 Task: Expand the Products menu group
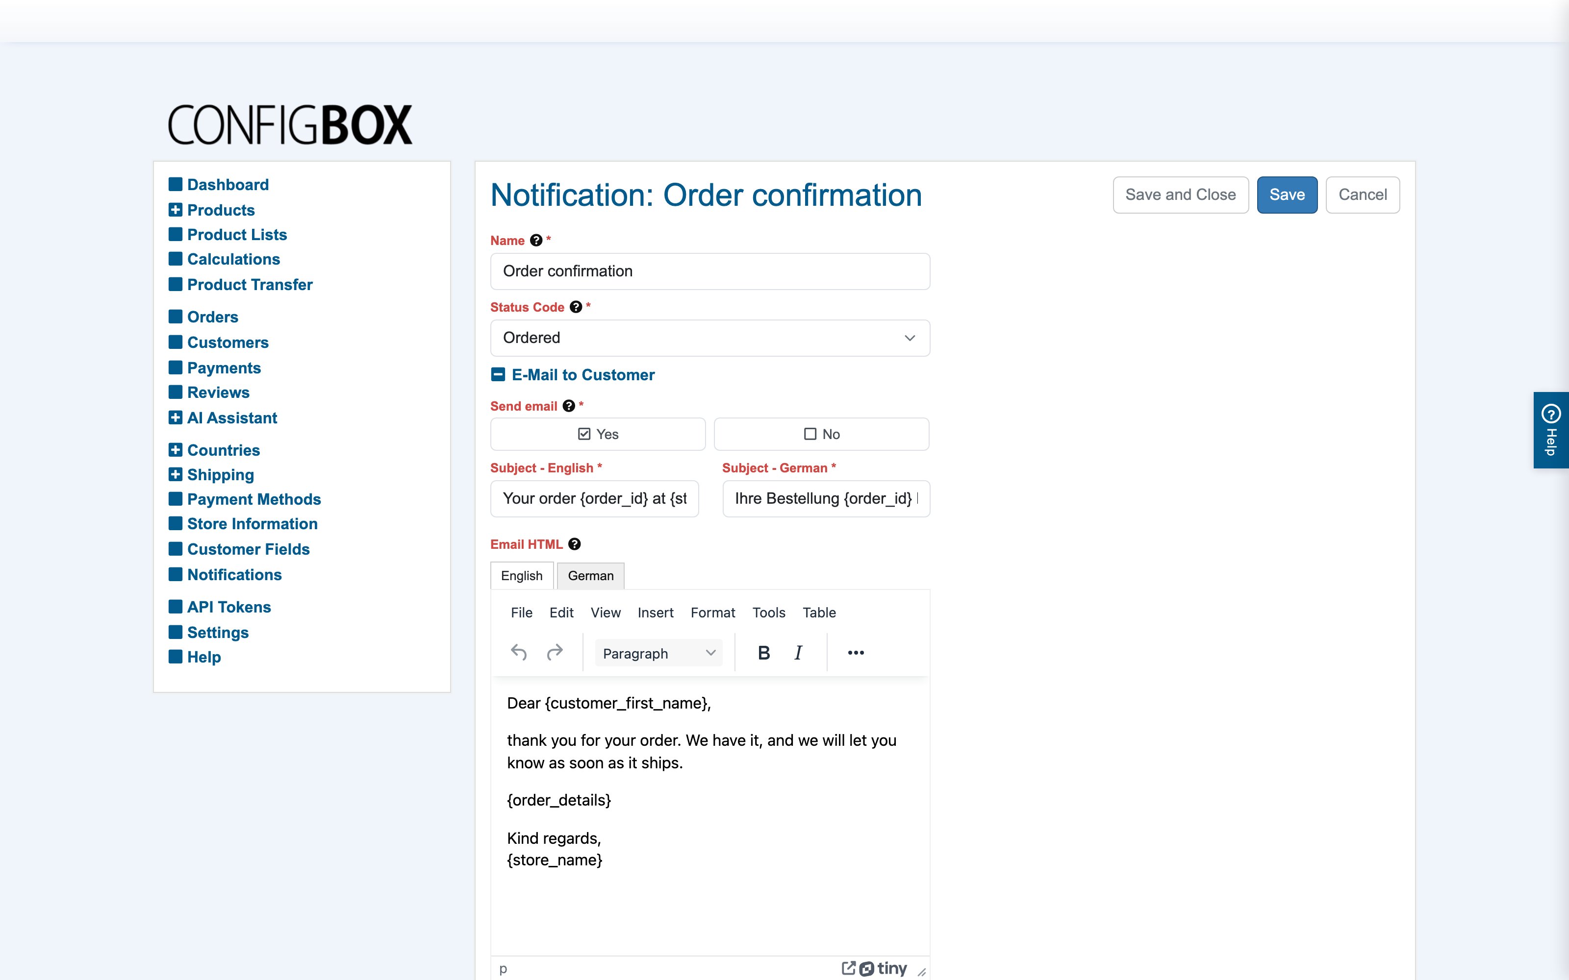coord(175,210)
